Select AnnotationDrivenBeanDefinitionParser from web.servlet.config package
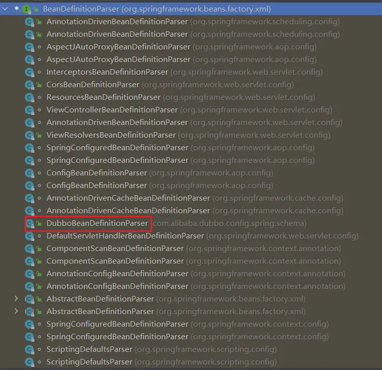The width and height of the screenshot is (382, 370). coord(117,122)
